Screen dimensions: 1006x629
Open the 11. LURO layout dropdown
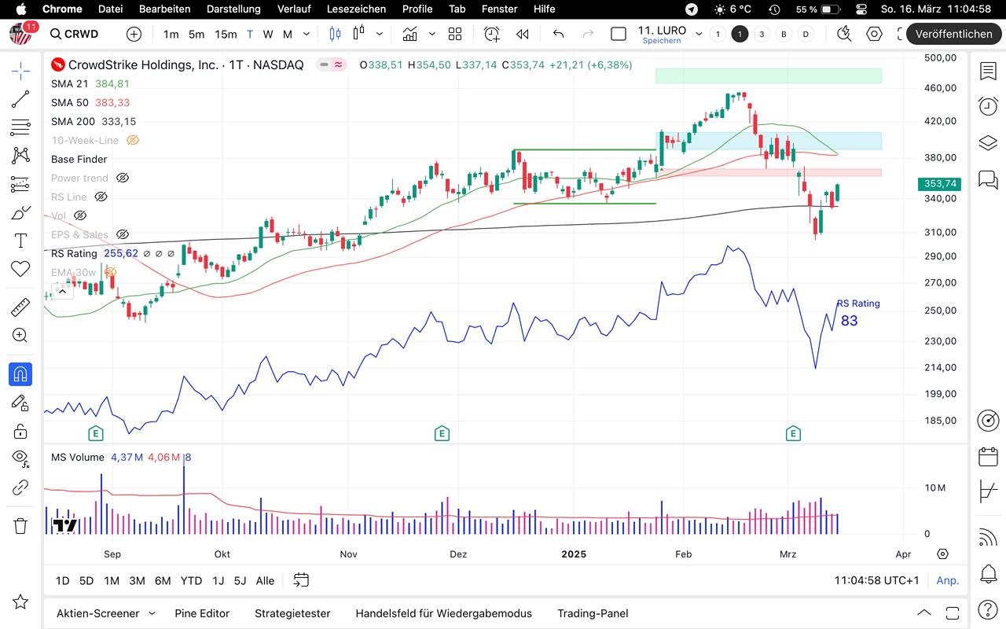click(699, 35)
